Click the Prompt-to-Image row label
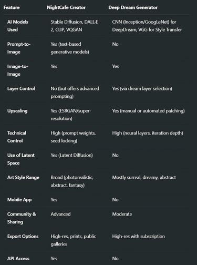Image resolution: width=197 pixels, height=265 pixels. pyautogui.click(x=19, y=48)
